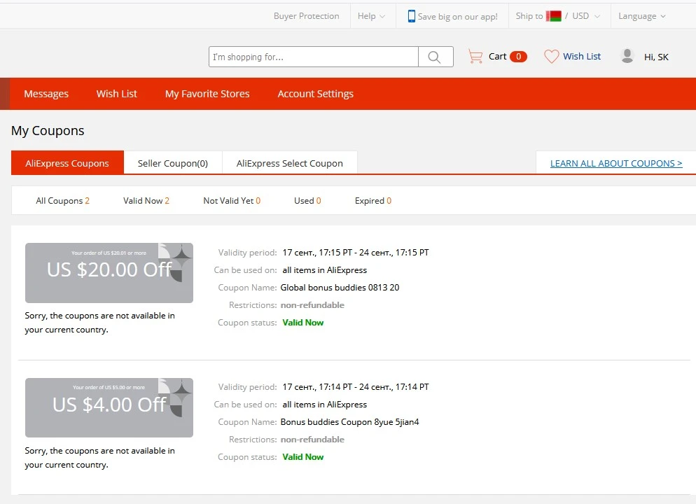Click the mobile phone app icon

coord(412,16)
